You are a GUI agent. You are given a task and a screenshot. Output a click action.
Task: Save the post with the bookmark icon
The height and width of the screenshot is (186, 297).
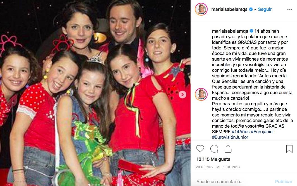point(289,149)
